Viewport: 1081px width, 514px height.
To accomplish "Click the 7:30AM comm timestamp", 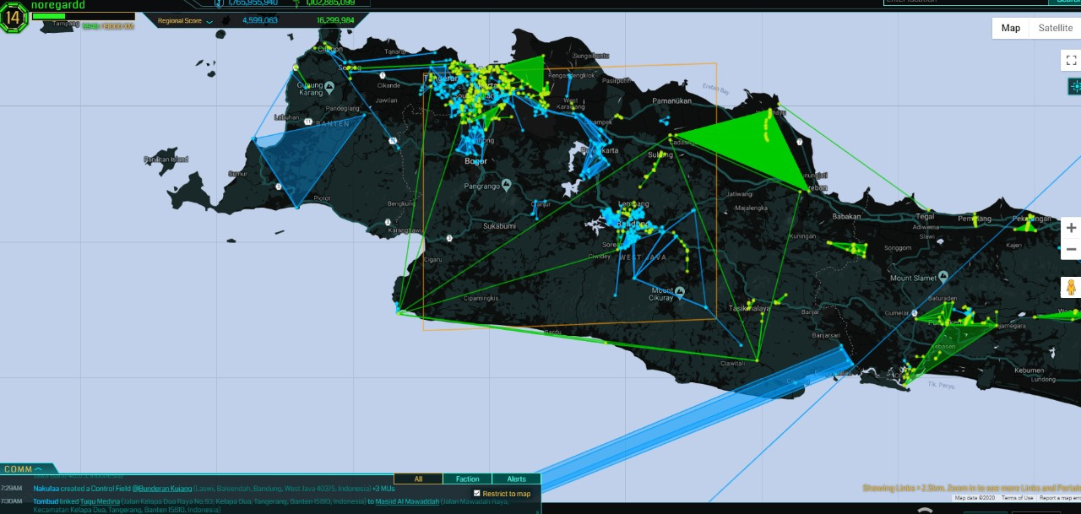I will 12,501.
